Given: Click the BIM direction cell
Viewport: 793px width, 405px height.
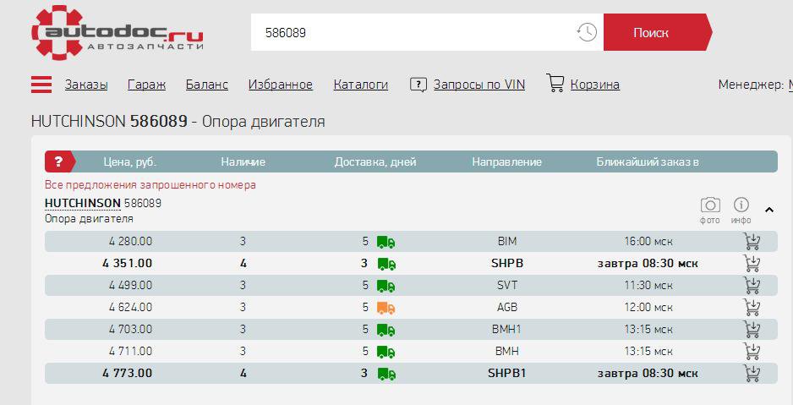Looking at the screenshot, I should 507,241.
